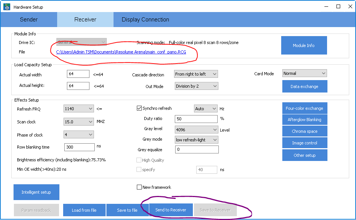
Task: Click the Actual width input field
Action: pos(78,74)
